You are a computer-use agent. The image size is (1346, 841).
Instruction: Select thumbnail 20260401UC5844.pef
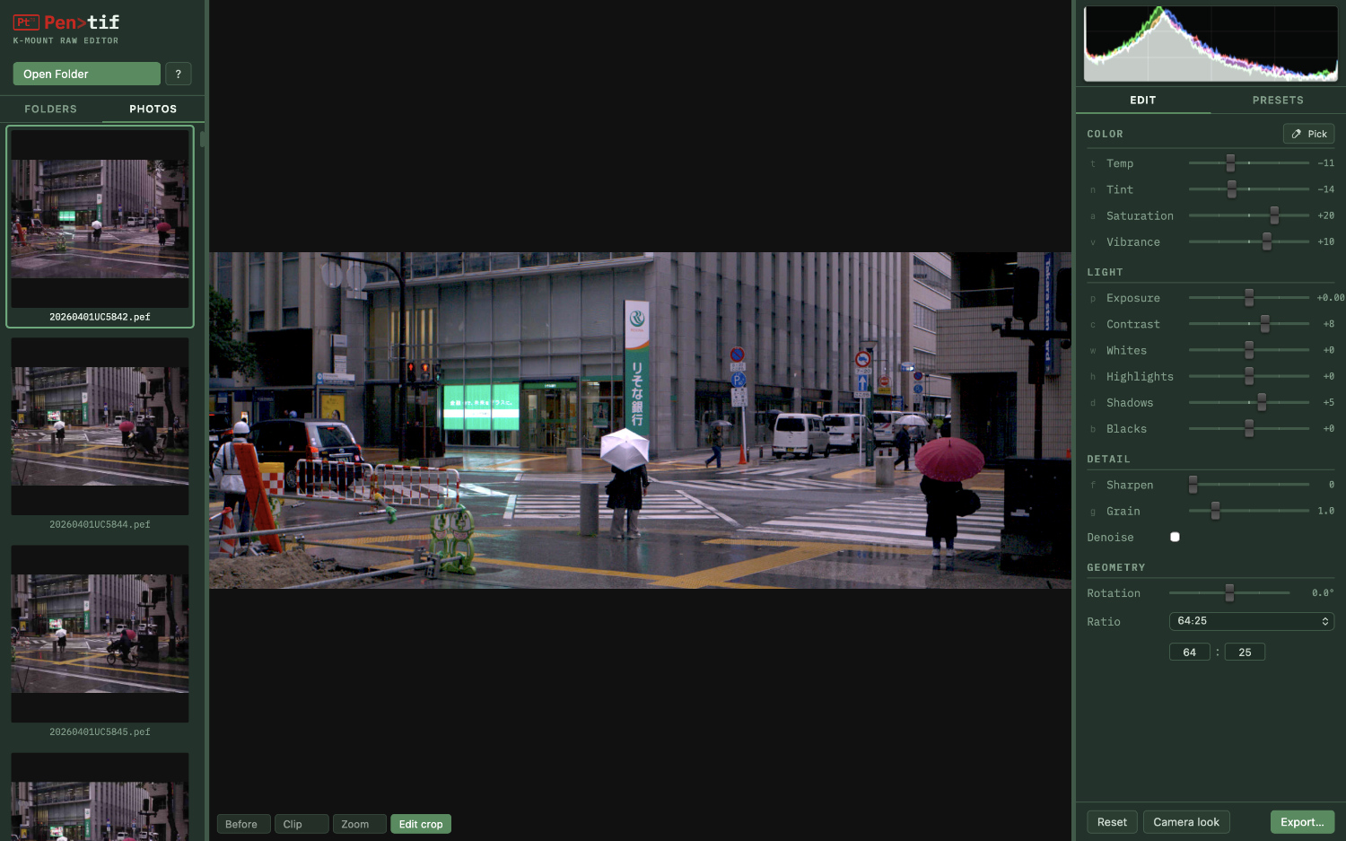(x=100, y=426)
